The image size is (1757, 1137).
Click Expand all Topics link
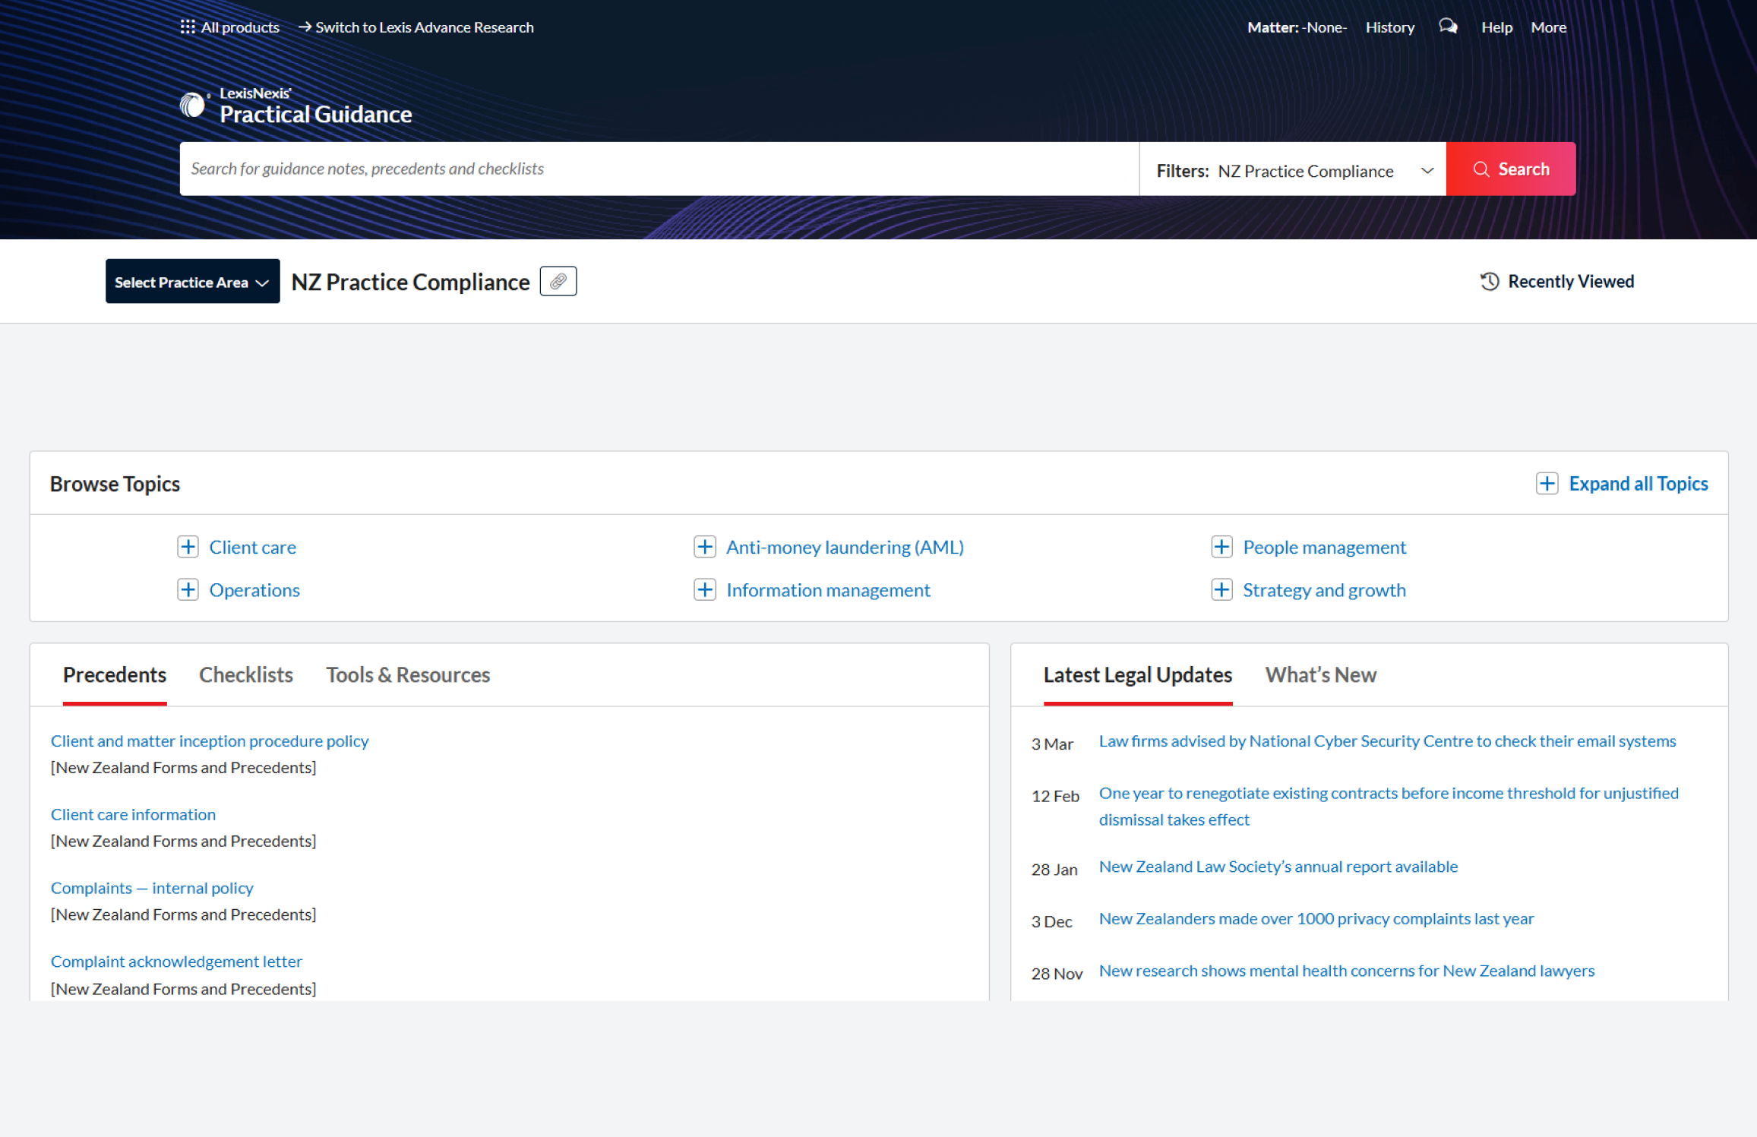[x=1638, y=484]
